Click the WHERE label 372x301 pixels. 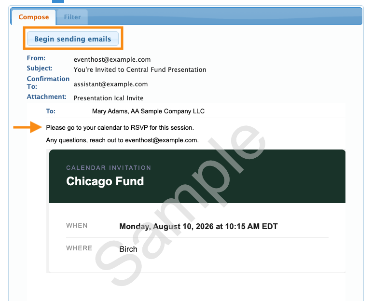pos(79,248)
